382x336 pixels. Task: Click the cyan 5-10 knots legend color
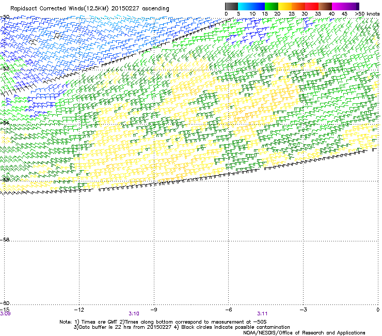pos(245,6)
